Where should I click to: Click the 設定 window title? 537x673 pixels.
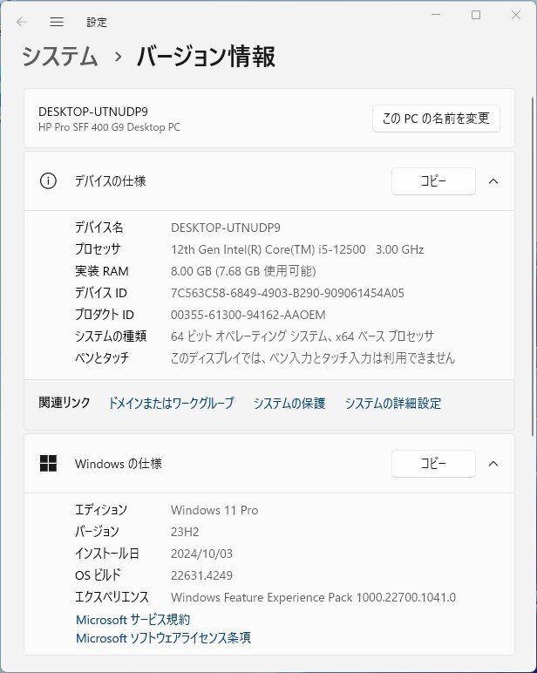click(x=97, y=22)
